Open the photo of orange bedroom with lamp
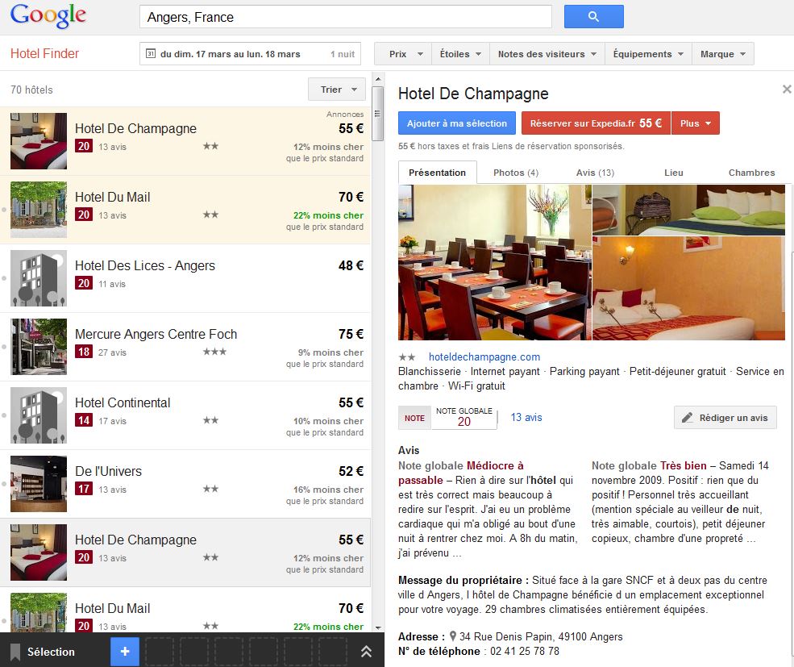The height and width of the screenshot is (667, 794). 688,289
